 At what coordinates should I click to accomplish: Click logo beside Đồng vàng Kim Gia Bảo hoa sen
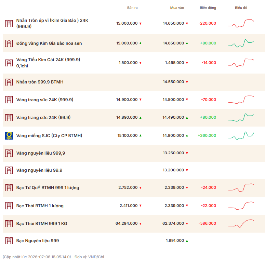coord(9,43)
